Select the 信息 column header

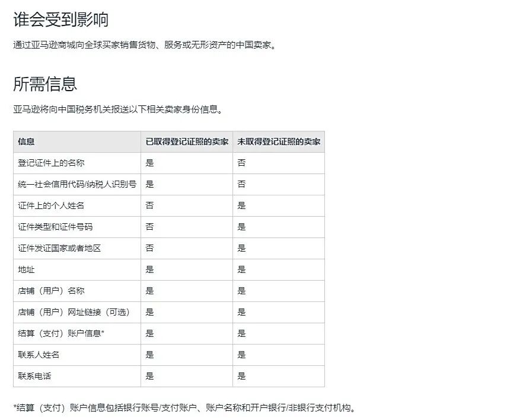tap(26, 142)
